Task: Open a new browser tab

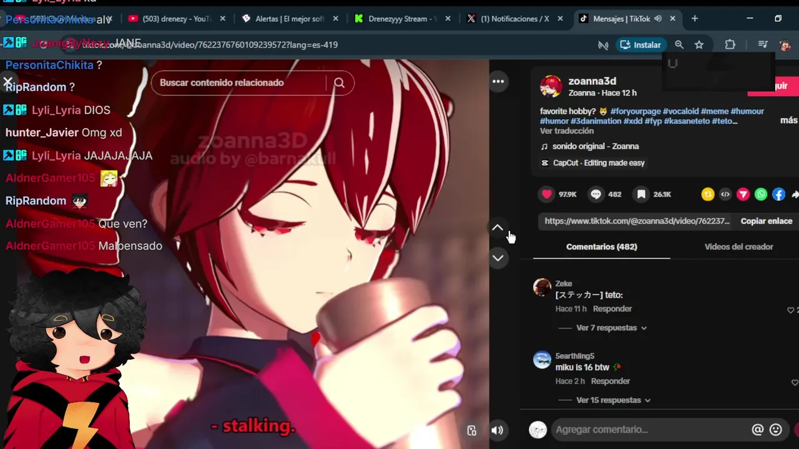Action: [695, 19]
